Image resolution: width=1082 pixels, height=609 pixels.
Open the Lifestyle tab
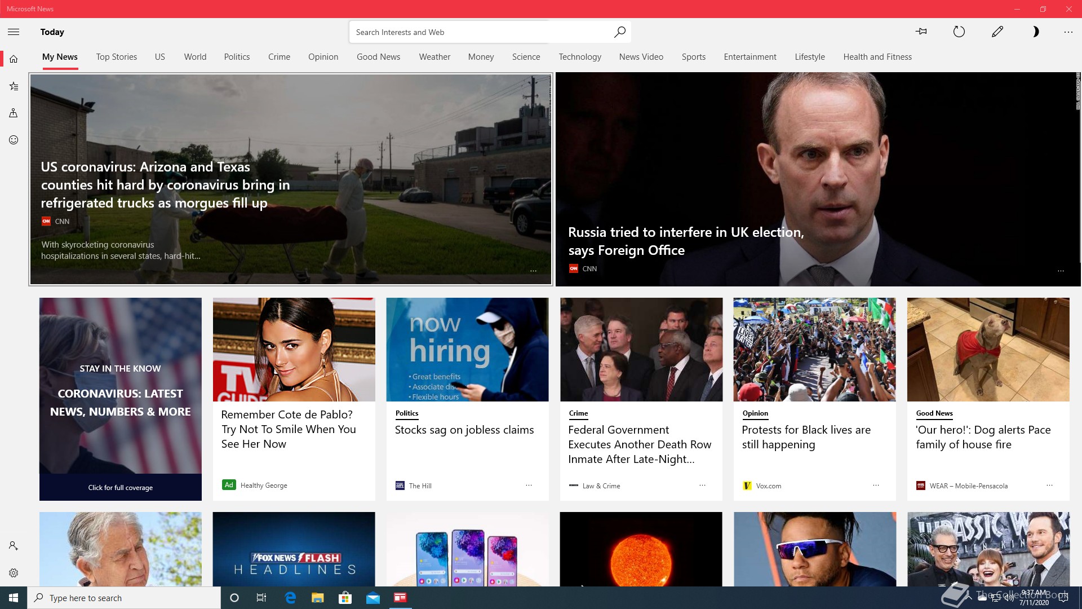click(810, 57)
